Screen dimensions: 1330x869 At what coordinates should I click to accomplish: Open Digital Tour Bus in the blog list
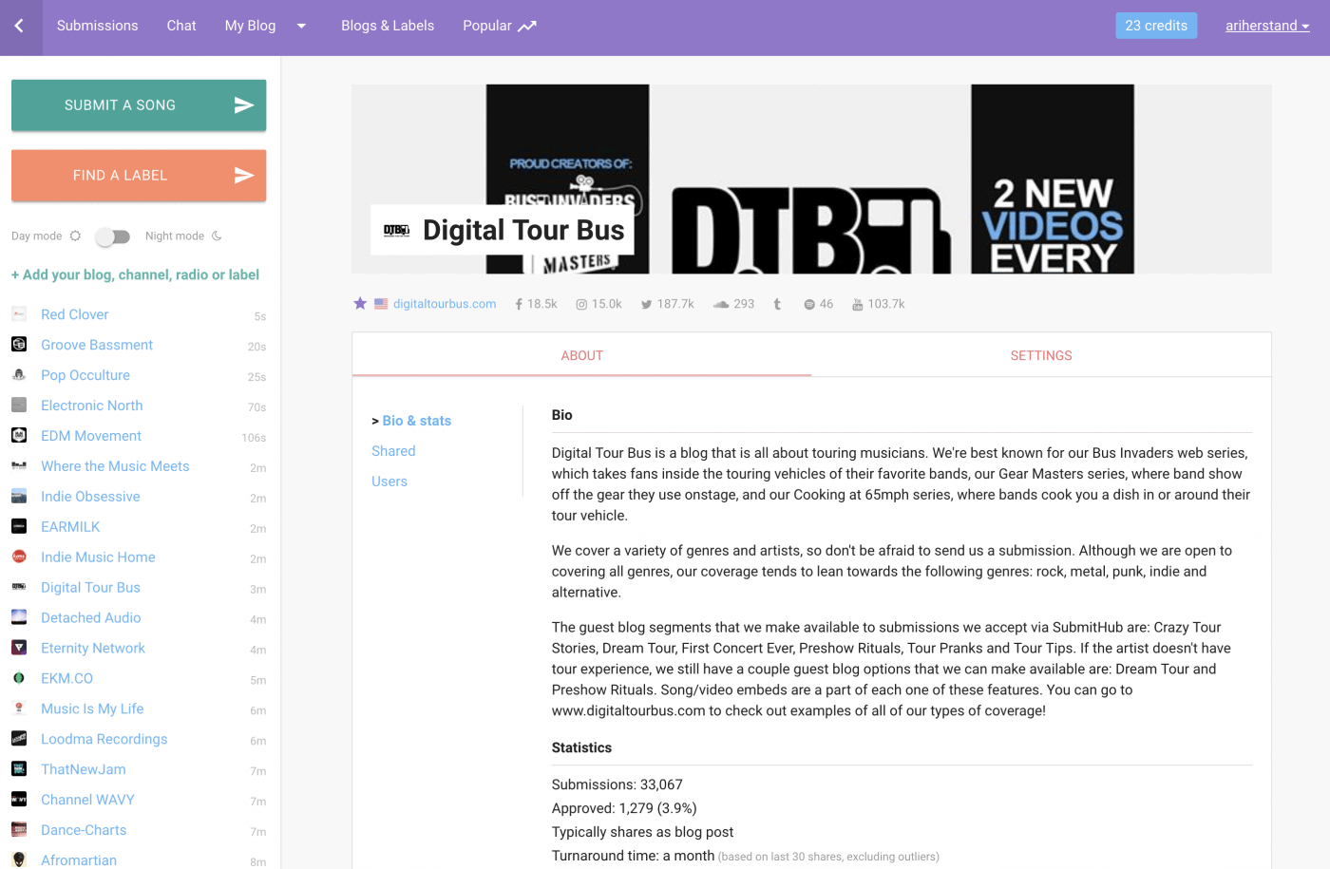(90, 588)
